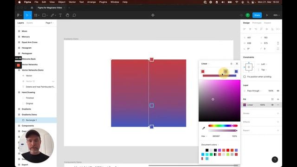Select the red gradient stop swatch

[x=203, y=71]
